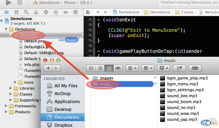Stop the running app in Xcode

[x=20, y=2]
